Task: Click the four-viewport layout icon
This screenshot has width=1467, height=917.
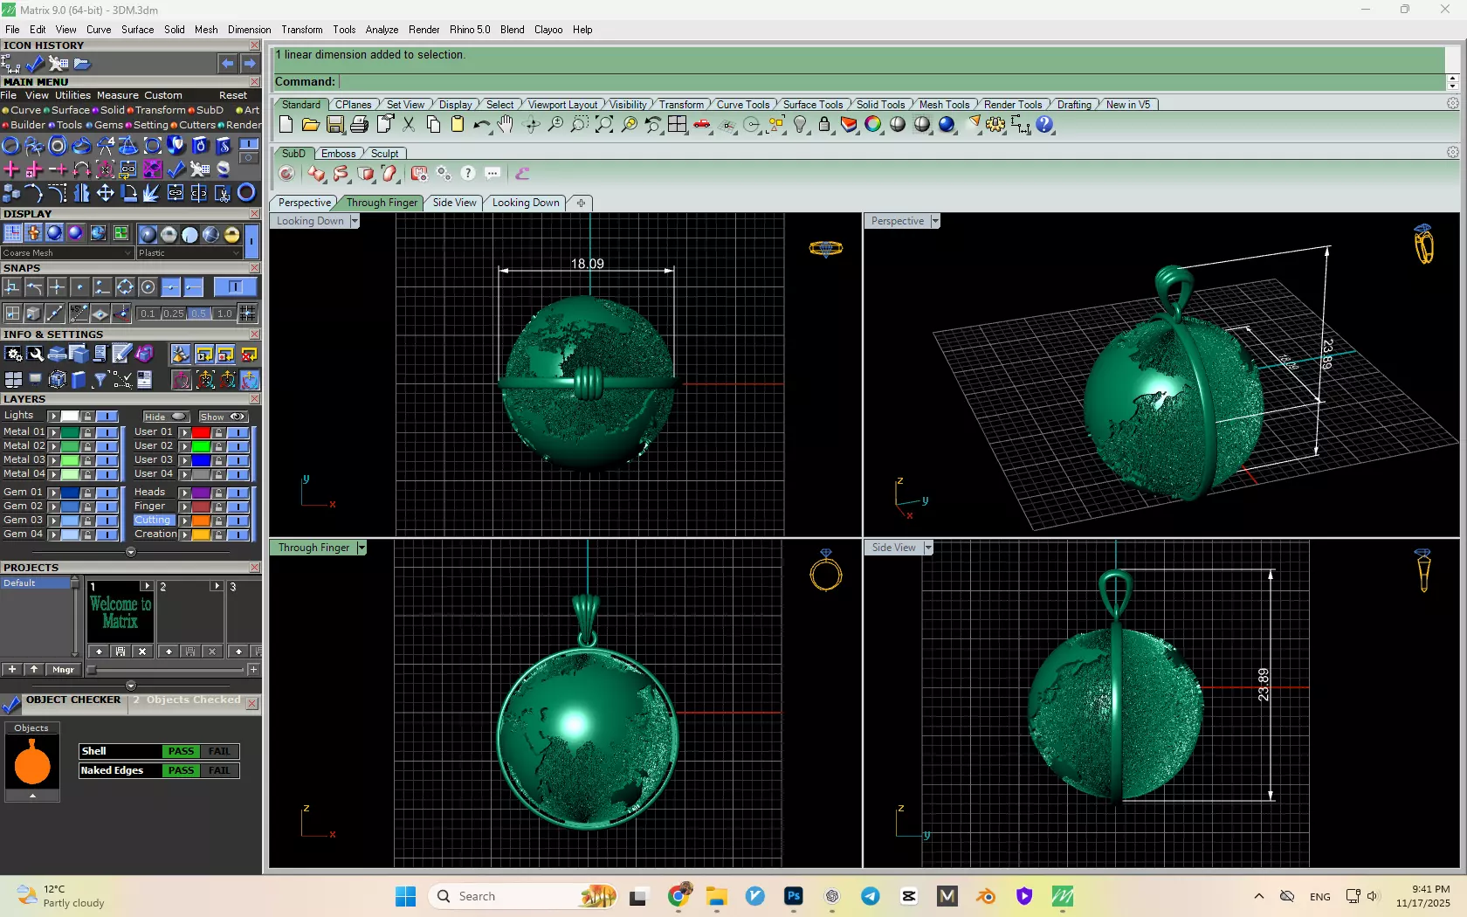Action: [678, 125]
